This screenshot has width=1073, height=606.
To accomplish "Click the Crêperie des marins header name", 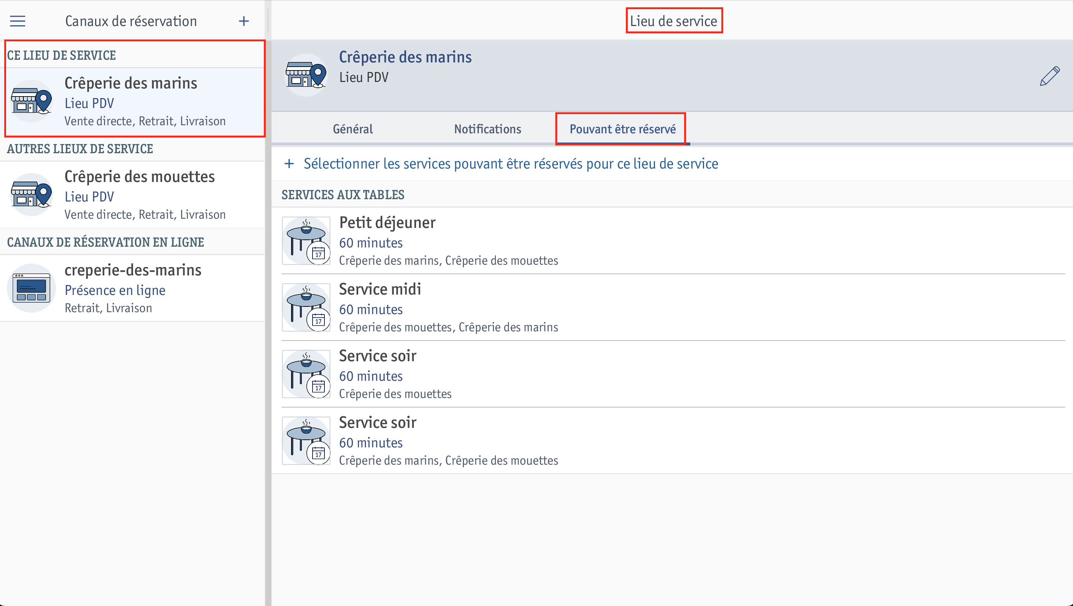I will (405, 57).
